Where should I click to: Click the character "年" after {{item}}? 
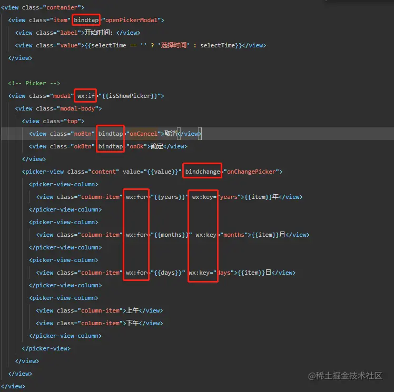[275, 197]
